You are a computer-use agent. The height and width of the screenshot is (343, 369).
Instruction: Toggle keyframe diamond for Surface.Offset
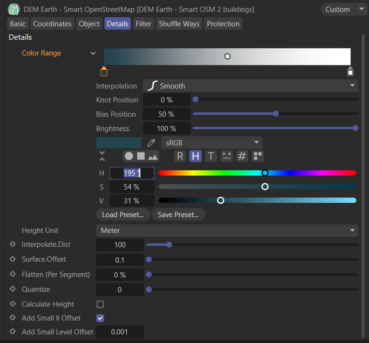click(x=13, y=259)
